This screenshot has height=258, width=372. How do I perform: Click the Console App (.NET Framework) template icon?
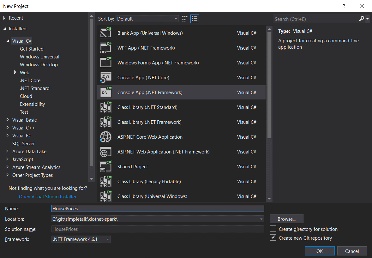[105, 92]
